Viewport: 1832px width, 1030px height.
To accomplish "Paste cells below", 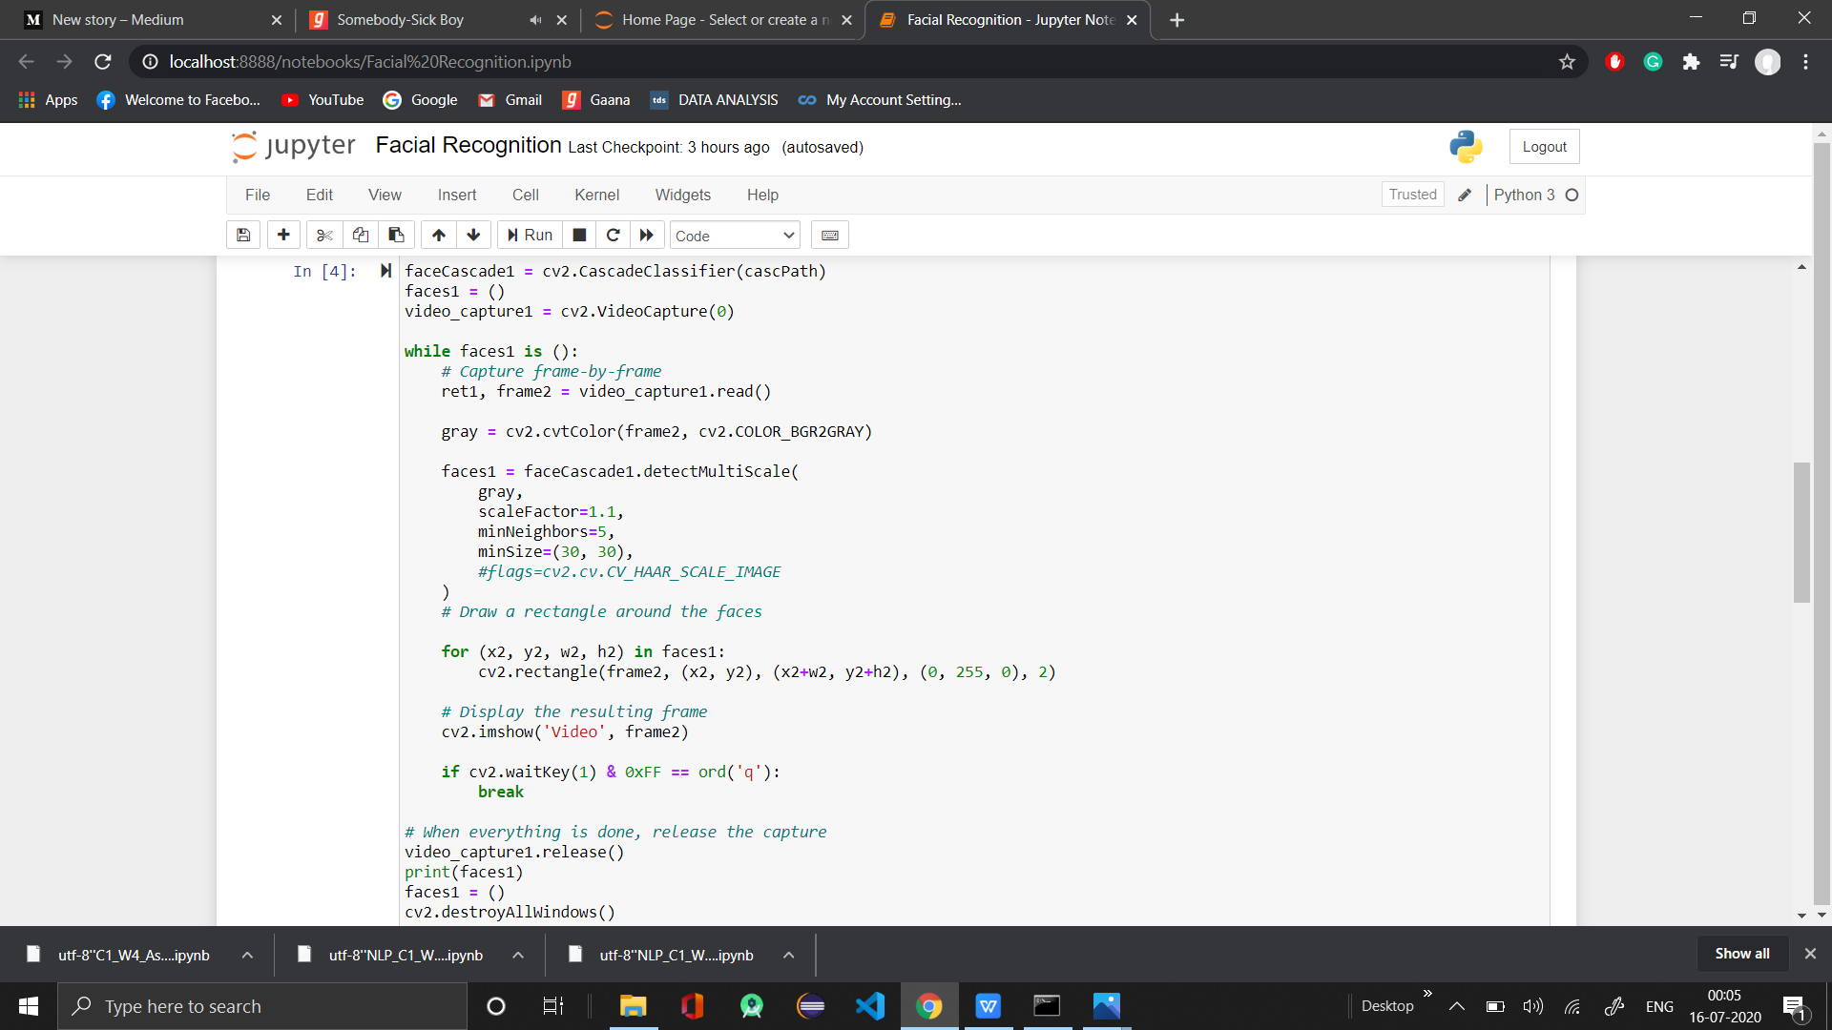I will click(396, 236).
